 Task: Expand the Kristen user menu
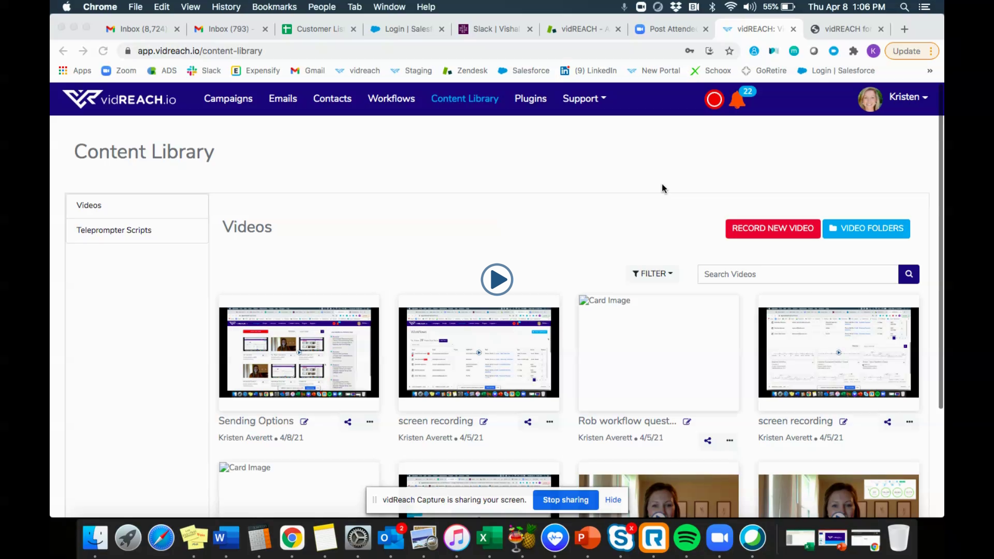pyautogui.click(x=908, y=97)
